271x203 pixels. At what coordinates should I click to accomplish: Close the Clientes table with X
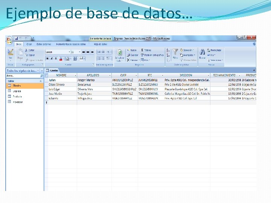[254, 70]
